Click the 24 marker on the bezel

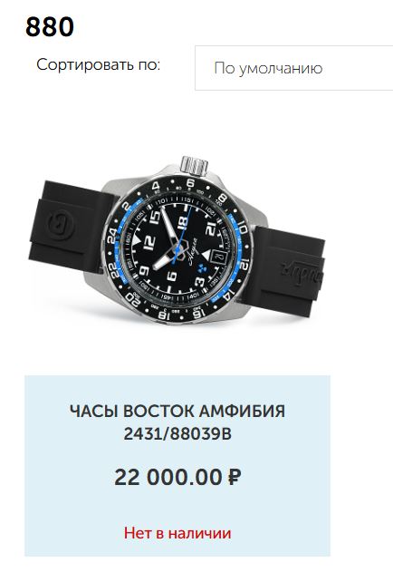(112, 236)
